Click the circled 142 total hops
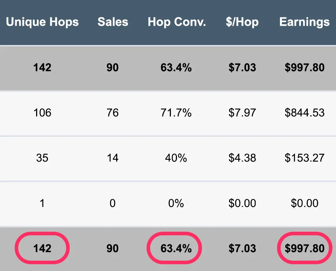The height and width of the screenshot is (271, 336). click(x=42, y=248)
